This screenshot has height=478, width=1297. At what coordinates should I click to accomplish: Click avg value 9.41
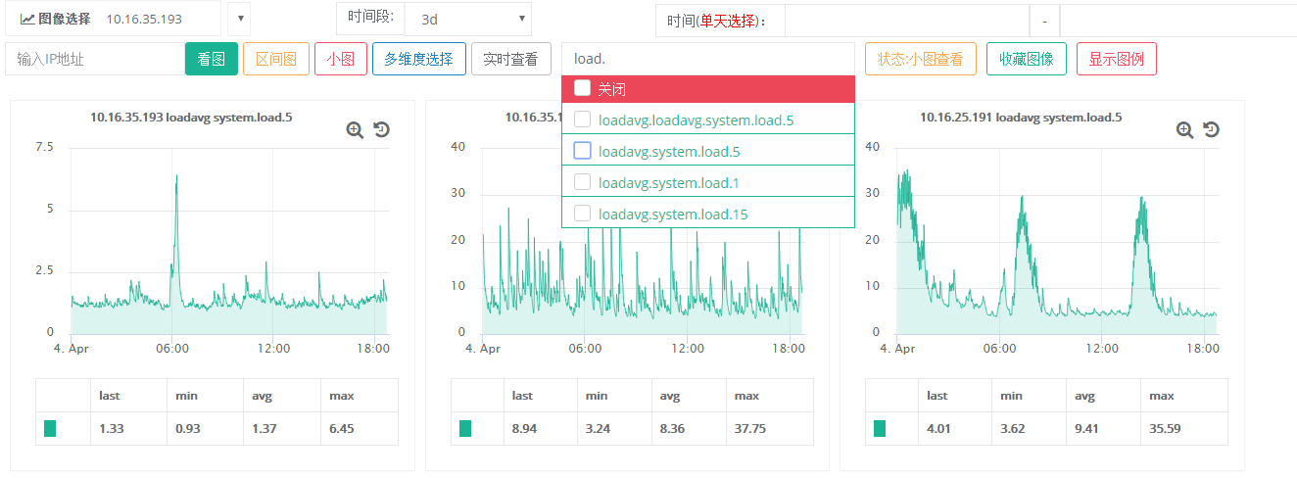pyautogui.click(x=1086, y=428)
